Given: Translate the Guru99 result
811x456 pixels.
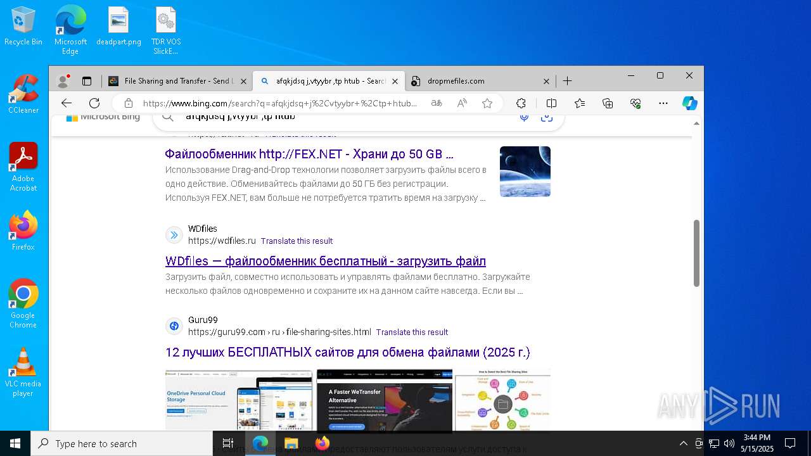Looking at the screenshot, I should point(412,332).
